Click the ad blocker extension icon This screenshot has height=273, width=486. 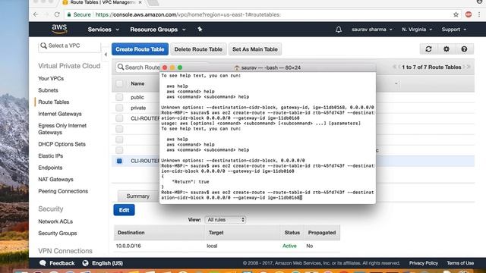[469, 14]
